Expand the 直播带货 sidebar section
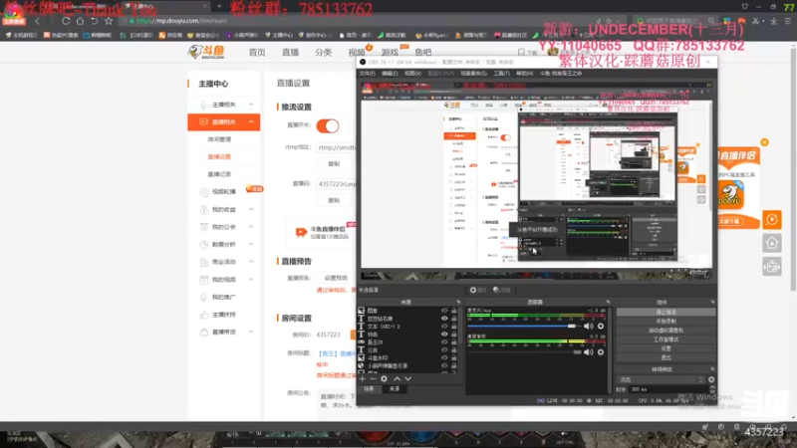The height and width of the screenshot is (448, 797). click(x=251, y=332)
